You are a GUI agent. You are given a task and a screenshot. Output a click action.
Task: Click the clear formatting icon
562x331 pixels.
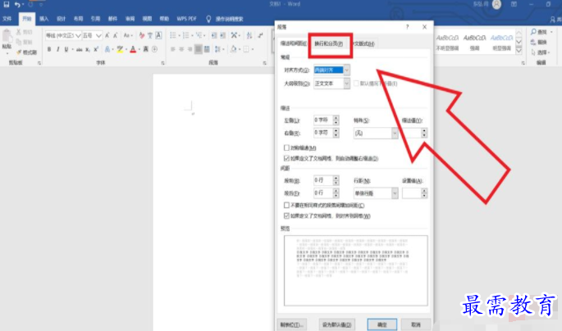(142, 35)
